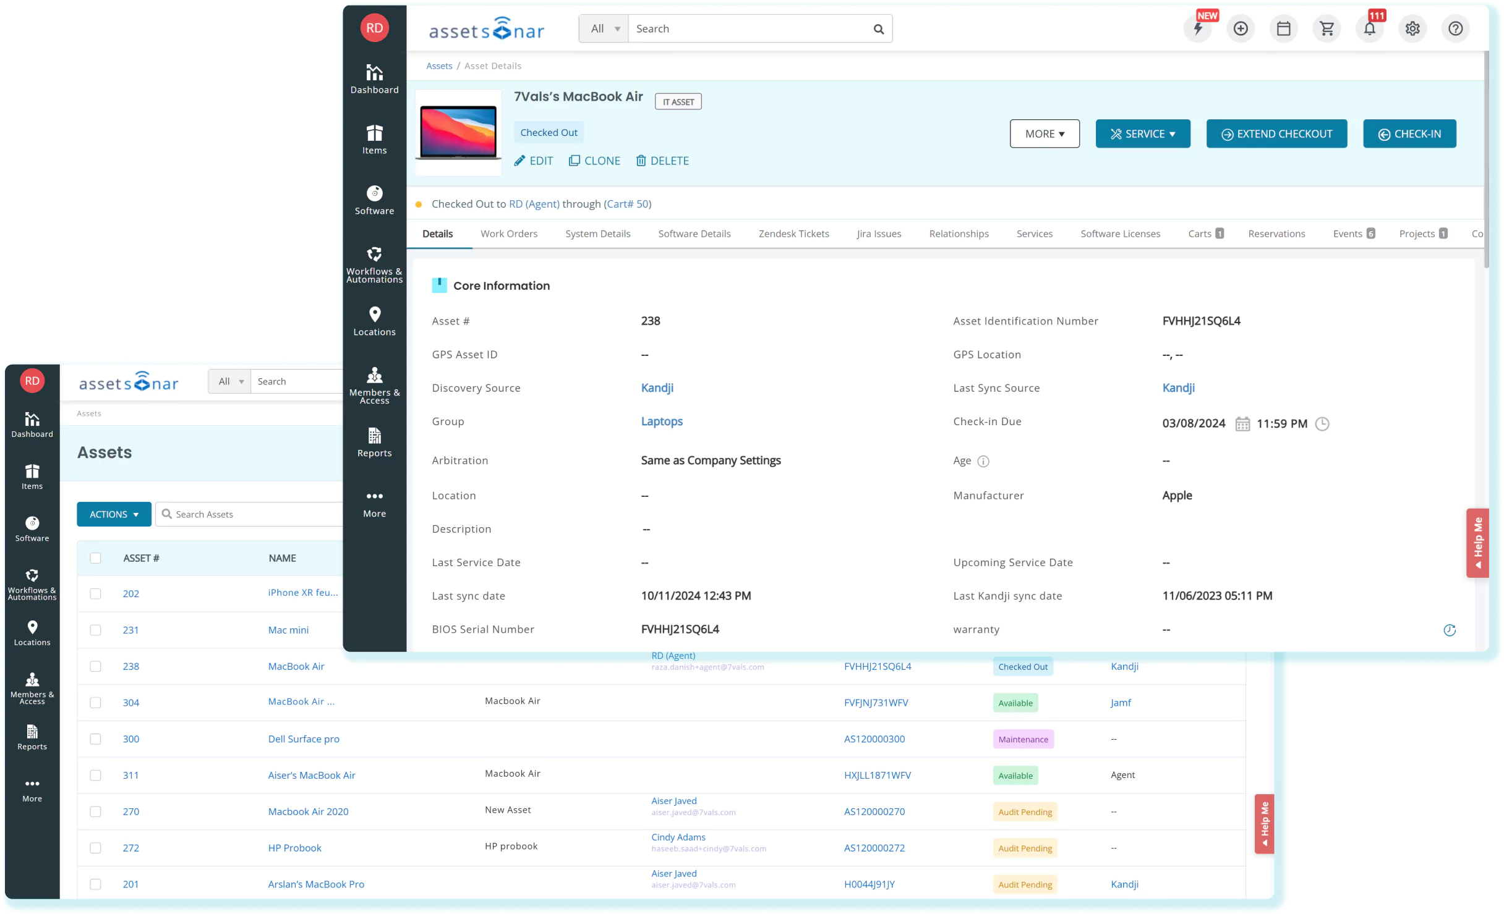
Task: Open the All filter dropdown in front window search
Action: [x=604, y=28]
